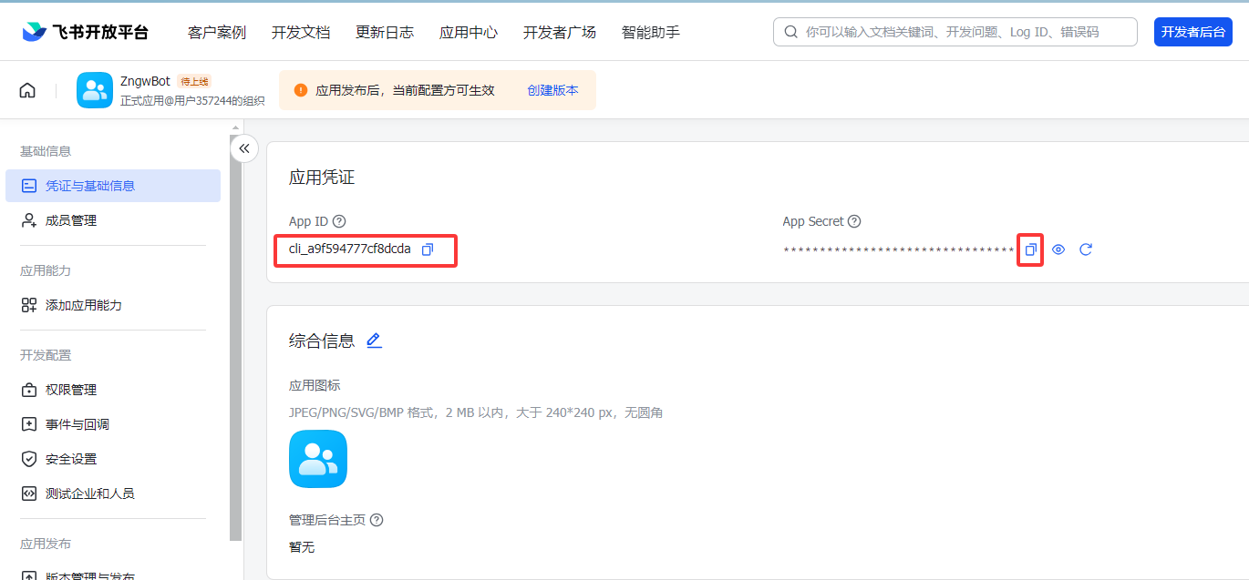Open 添加应用能力 in the sidebar

pyautogui.click(x=84, y=305)
